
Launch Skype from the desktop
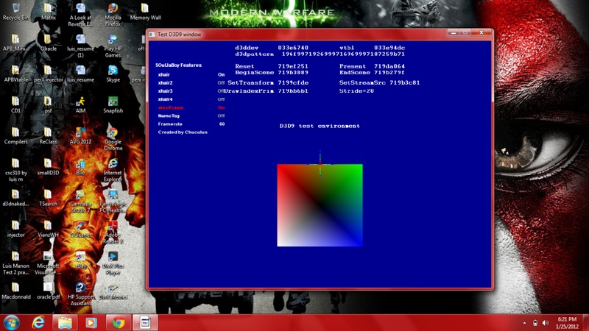(x=113, y=74)
